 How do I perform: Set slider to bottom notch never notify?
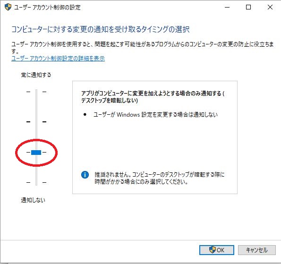coord(36,182)
